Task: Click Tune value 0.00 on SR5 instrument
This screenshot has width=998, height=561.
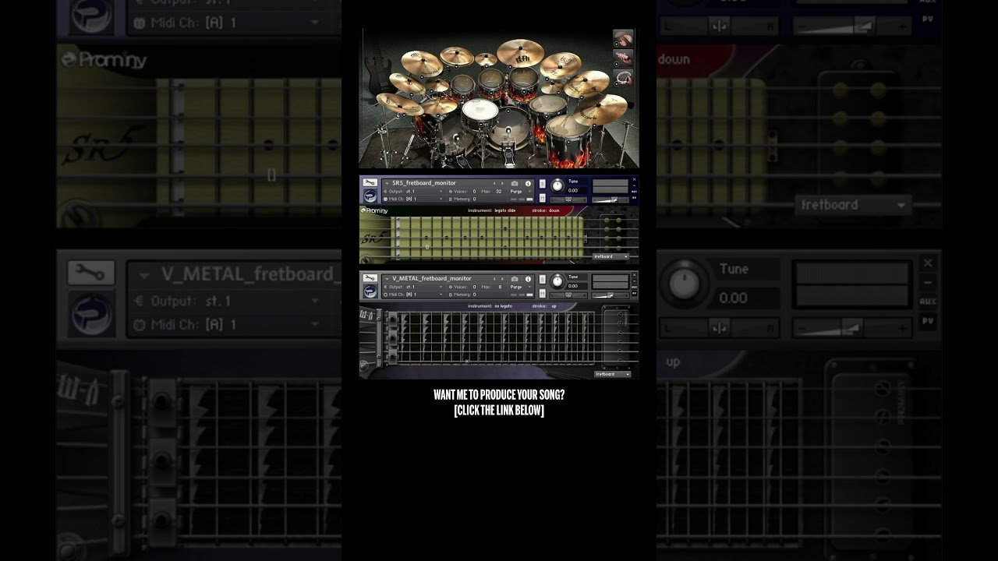Action: tap(573, 191)
